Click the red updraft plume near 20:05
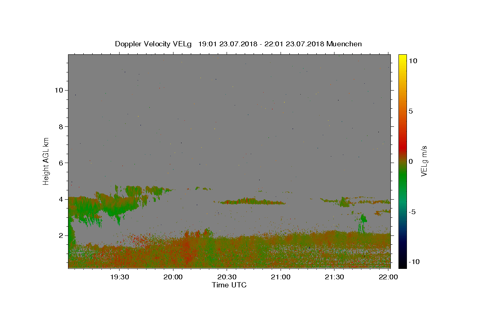The width and height of the screenshot is (483, 322). 187,248
